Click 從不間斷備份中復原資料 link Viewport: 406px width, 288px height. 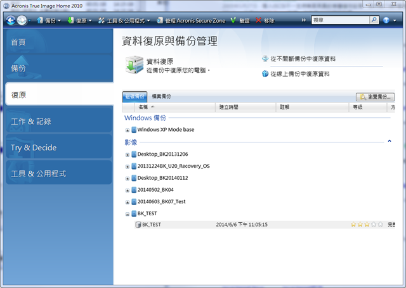303,59
